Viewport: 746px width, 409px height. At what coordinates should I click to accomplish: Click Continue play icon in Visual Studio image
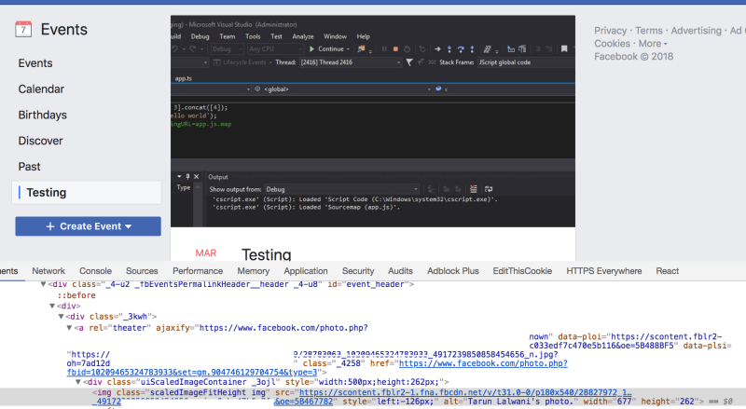[312, 49]
